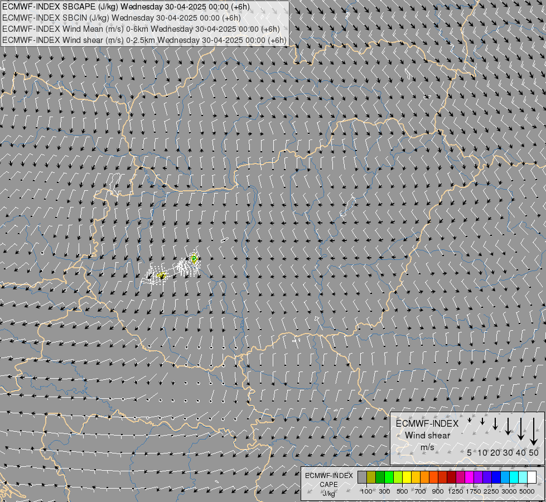This screenshot has height=502, width=546.
Task: Click the 'J/kg' unit in CAPE legend
Action: point(328,494)
